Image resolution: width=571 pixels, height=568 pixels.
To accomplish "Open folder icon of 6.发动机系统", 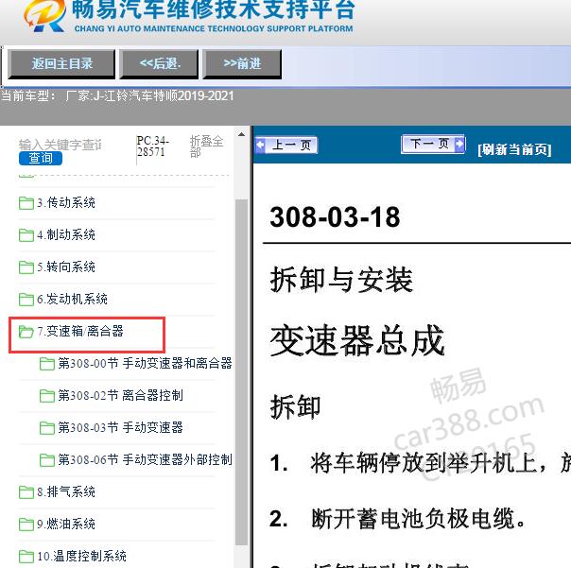I will [26, 300].
